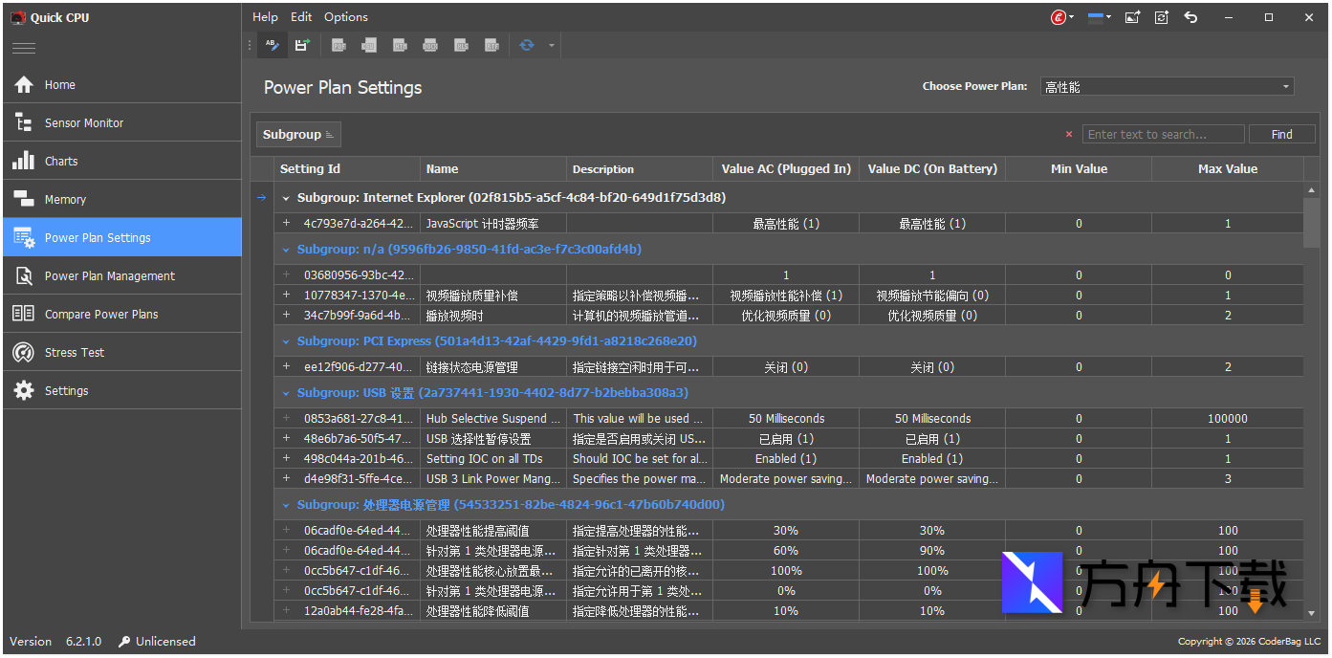Export the table as CSV
The height and width of the screenshot is (658, 1332).
[369, 45]
